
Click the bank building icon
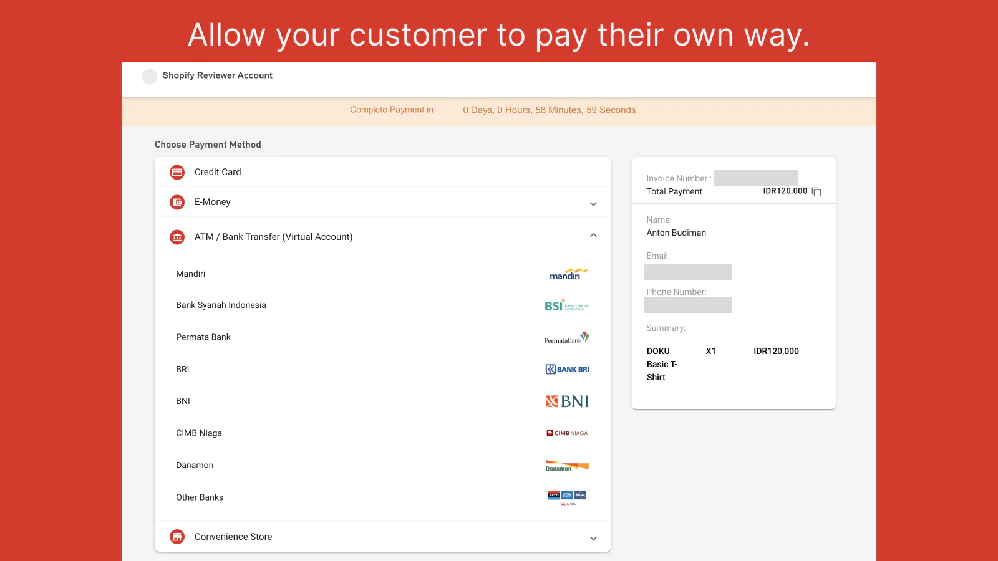tap(177, 237)
